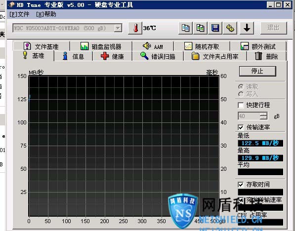Click the 40 gB spinner arrows
The image size is (295, 231).
tap(263, 116)
